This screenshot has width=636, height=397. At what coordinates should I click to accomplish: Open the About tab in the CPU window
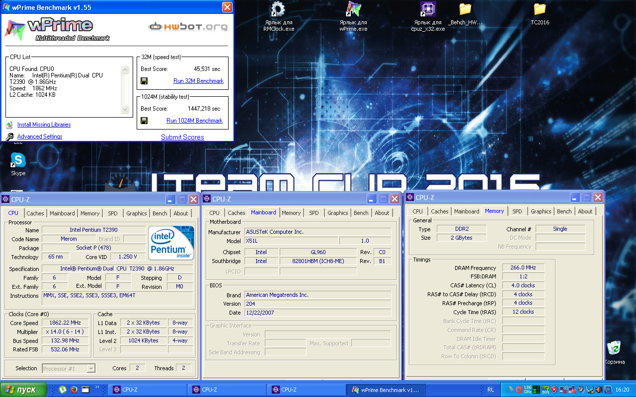181,213
